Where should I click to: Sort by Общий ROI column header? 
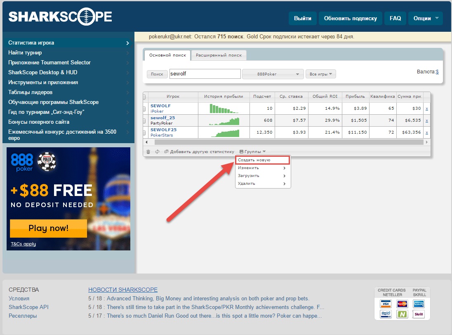click(325, 97)
